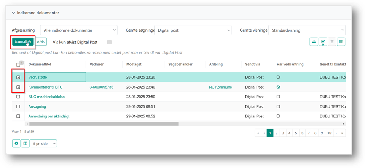Go to next page arrow in pagination

pyautogui.click(x=336, y=133)
